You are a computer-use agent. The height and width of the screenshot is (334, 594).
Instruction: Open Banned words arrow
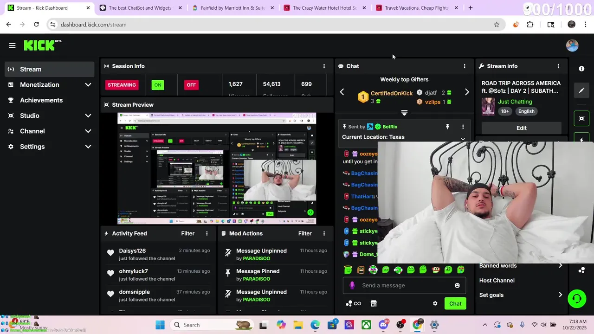pos(560,266)
